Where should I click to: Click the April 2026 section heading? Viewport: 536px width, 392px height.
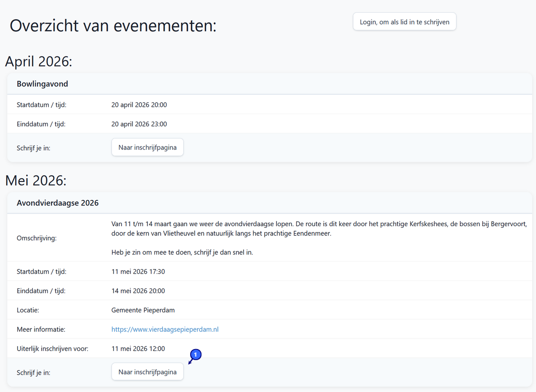(38, 61)
